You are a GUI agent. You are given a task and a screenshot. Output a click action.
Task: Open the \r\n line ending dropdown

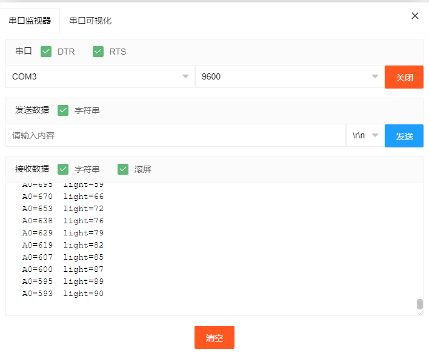click(x=365, y=135)
